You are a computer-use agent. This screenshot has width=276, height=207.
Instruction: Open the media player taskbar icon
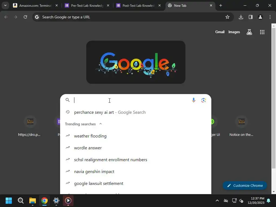point(68,201)
